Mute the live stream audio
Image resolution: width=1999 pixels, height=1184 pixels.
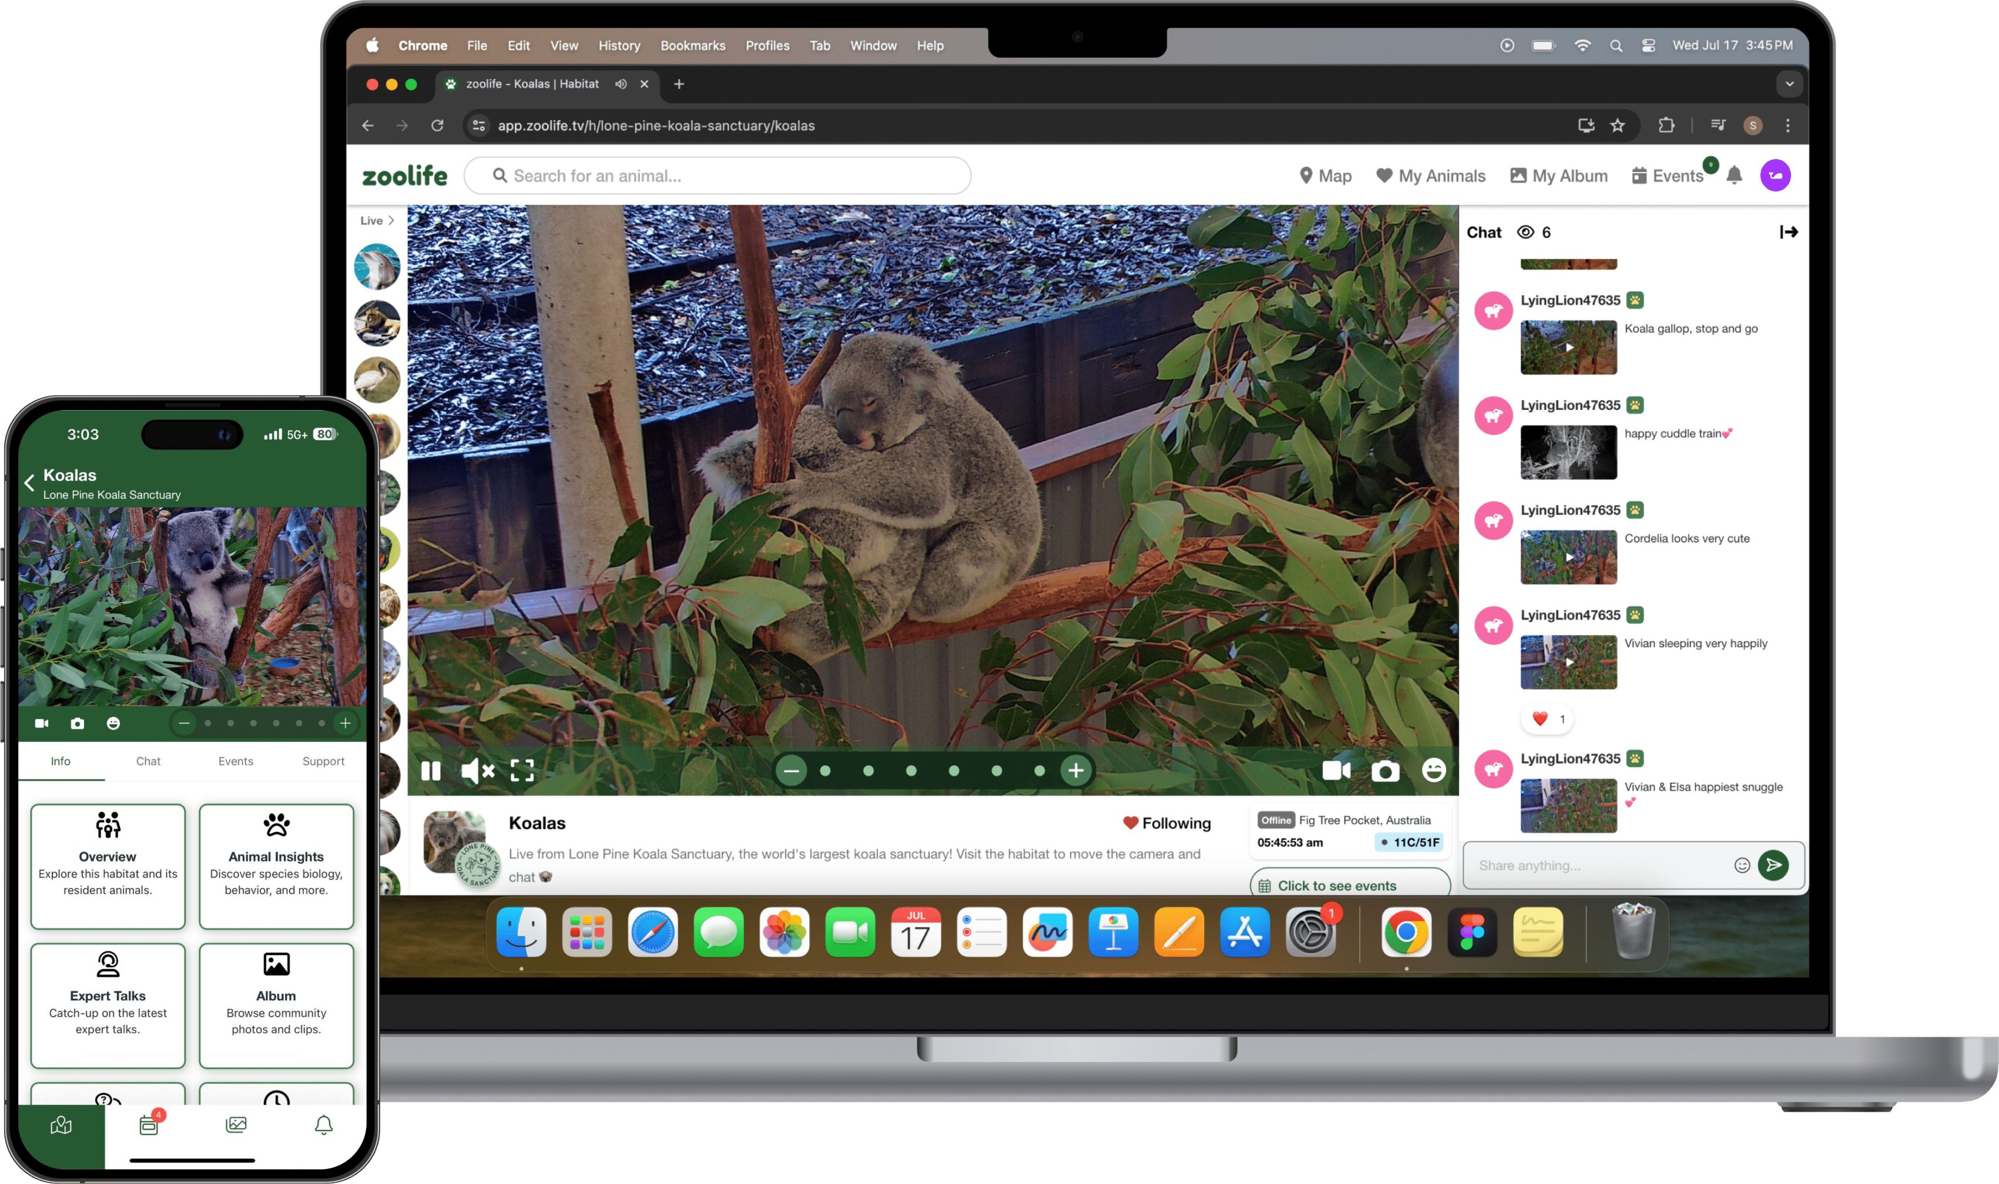coord(477,771)
